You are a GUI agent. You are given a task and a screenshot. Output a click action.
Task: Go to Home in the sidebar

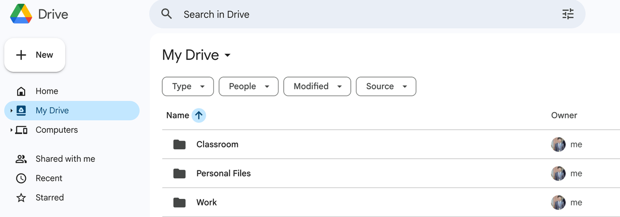point(47,91)
